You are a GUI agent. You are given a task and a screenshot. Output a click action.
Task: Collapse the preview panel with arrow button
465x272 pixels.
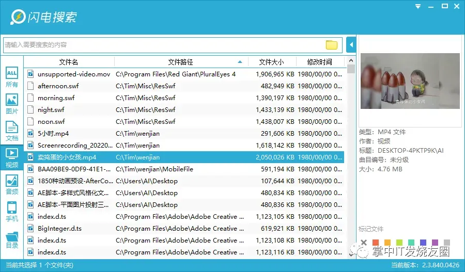[351, 45]
